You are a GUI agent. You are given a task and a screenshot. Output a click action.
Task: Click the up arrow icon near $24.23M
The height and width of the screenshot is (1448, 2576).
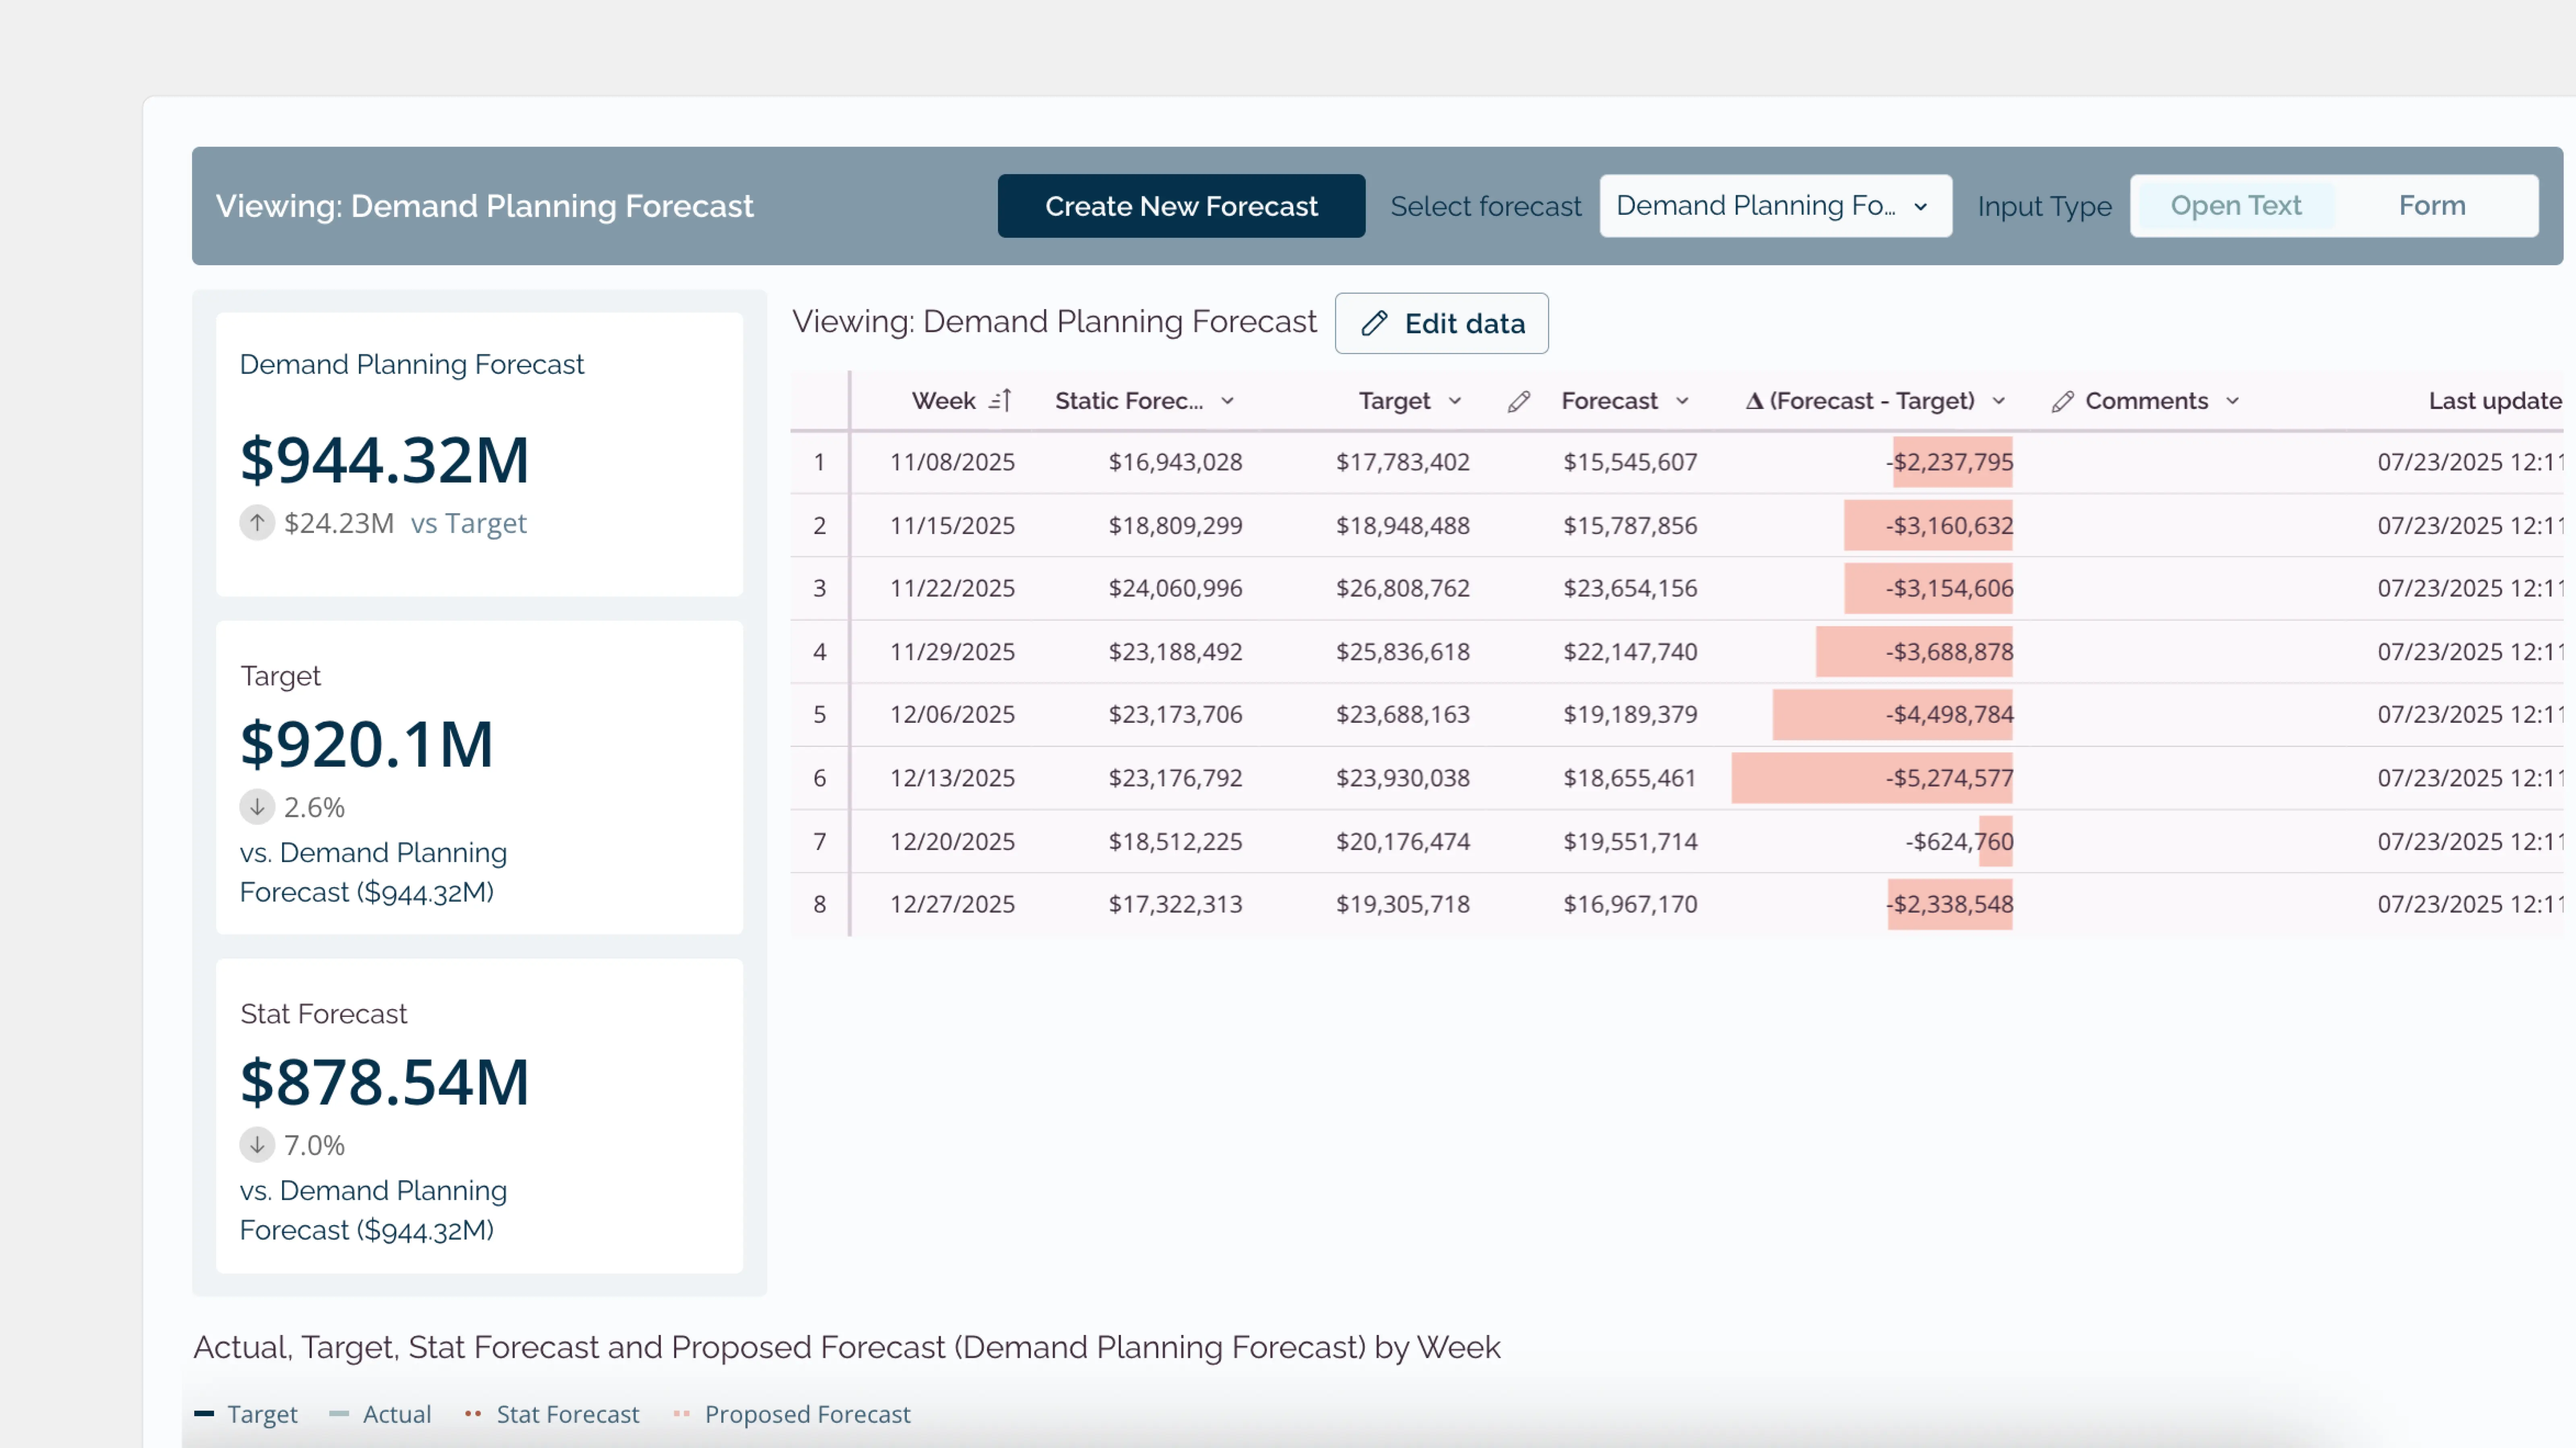(257, 522)
